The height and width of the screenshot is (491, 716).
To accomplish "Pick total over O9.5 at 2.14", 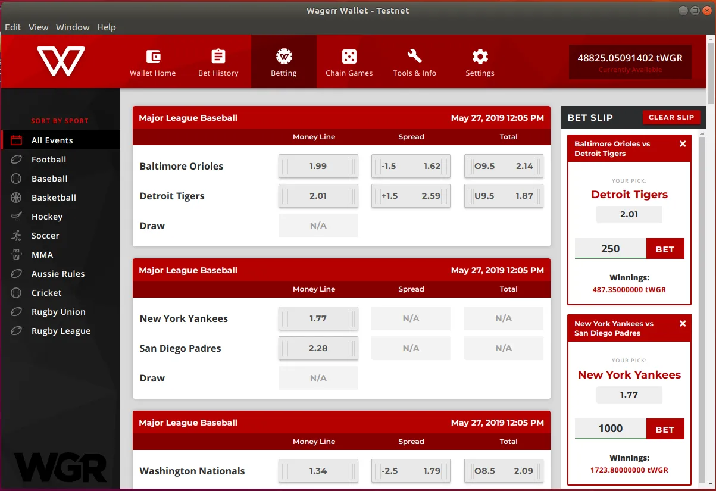I will (504, 166).
